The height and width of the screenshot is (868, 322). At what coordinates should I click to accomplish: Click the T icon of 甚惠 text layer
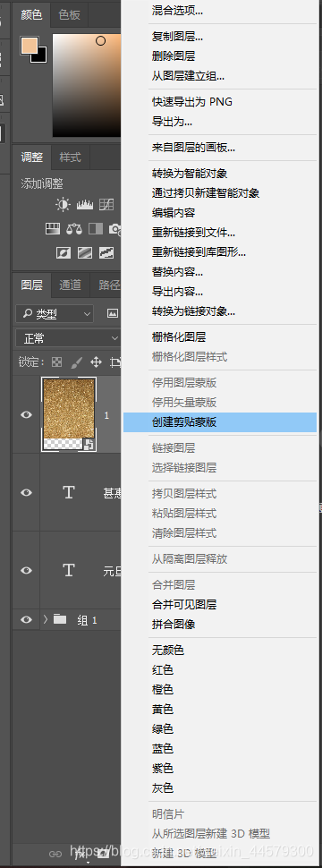pyautogui.click(x=69, y=492)
